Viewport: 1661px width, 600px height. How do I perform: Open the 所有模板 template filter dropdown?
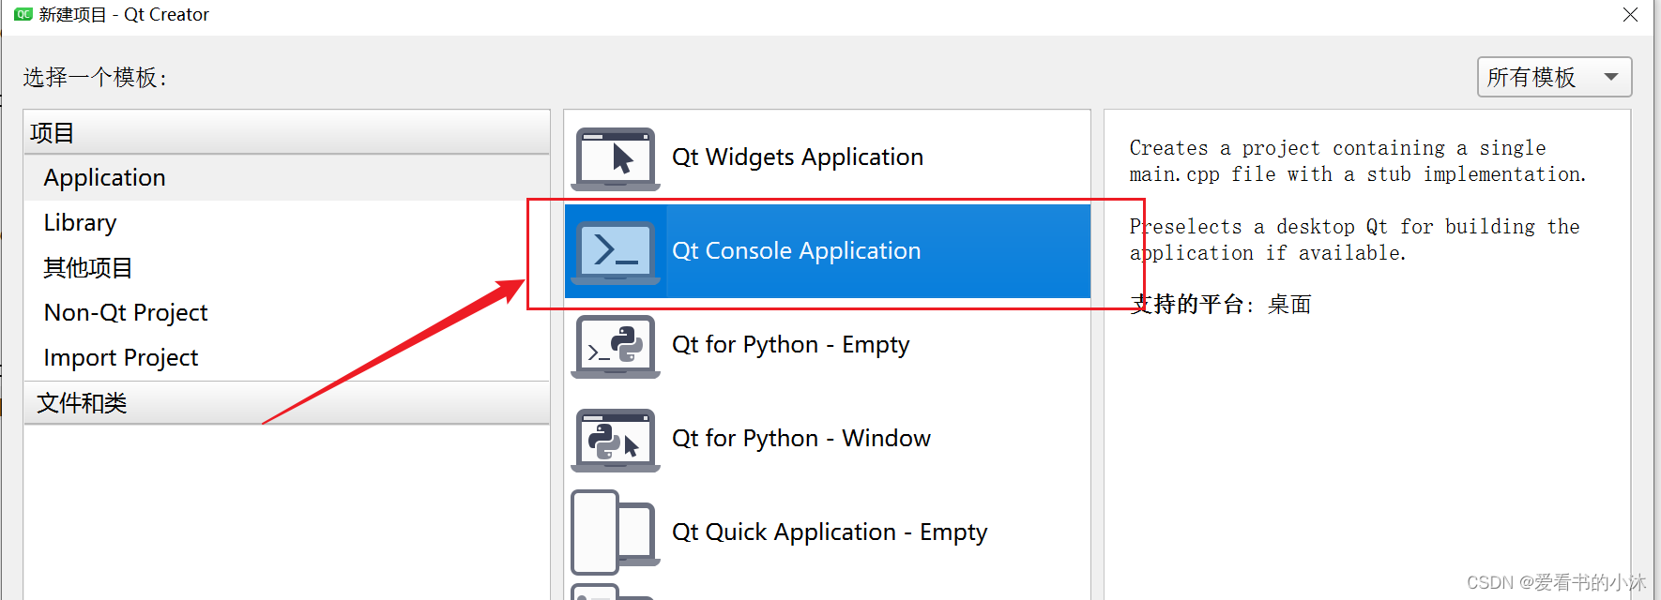pos(1554,77)
